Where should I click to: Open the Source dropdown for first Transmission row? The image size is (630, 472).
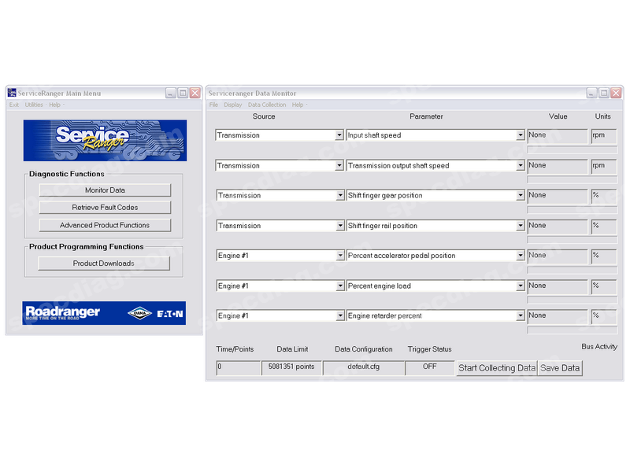point(339,135)
